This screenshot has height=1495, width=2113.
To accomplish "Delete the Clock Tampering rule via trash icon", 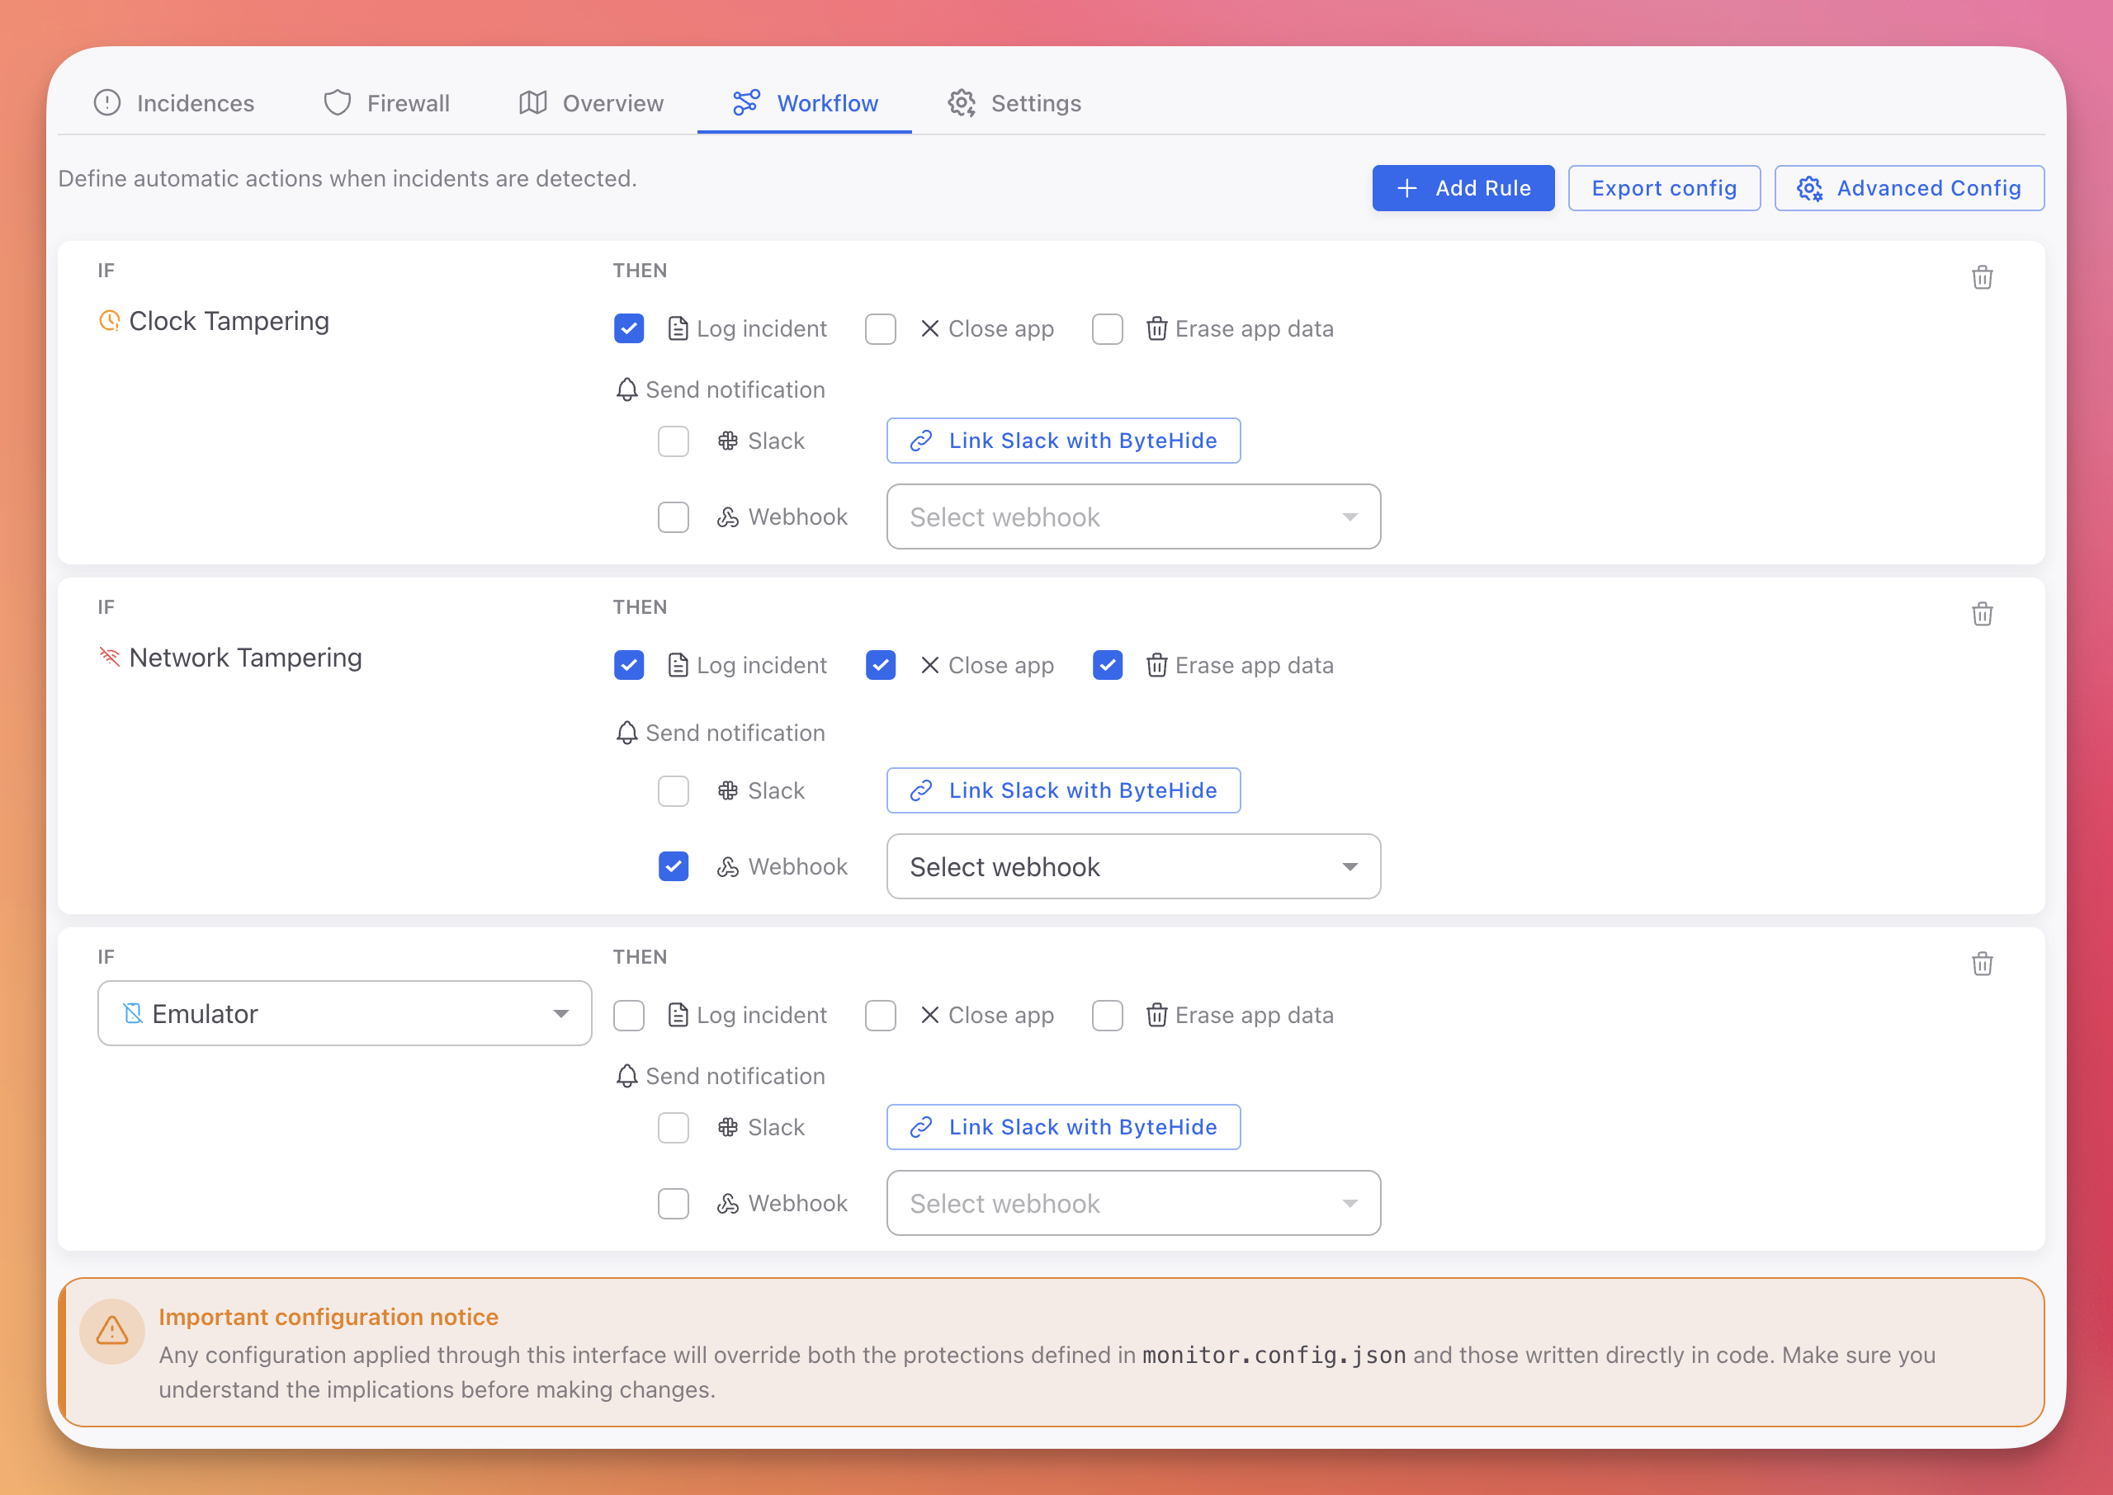I will tap(1983, 277).
